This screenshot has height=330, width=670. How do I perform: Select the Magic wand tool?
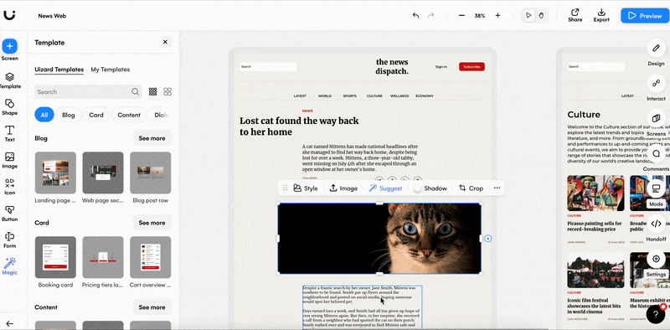click(x=9, y=266)
